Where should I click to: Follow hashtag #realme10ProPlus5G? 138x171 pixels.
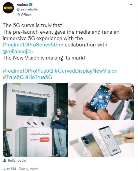(28, 71)
